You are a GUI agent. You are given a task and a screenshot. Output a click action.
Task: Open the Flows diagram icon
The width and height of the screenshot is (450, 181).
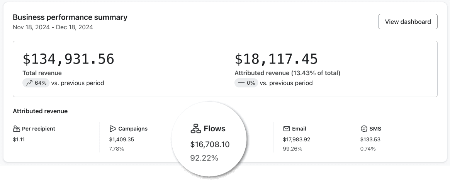[196, 128]
